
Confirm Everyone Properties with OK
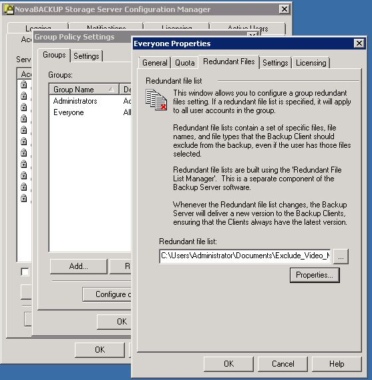228,364
